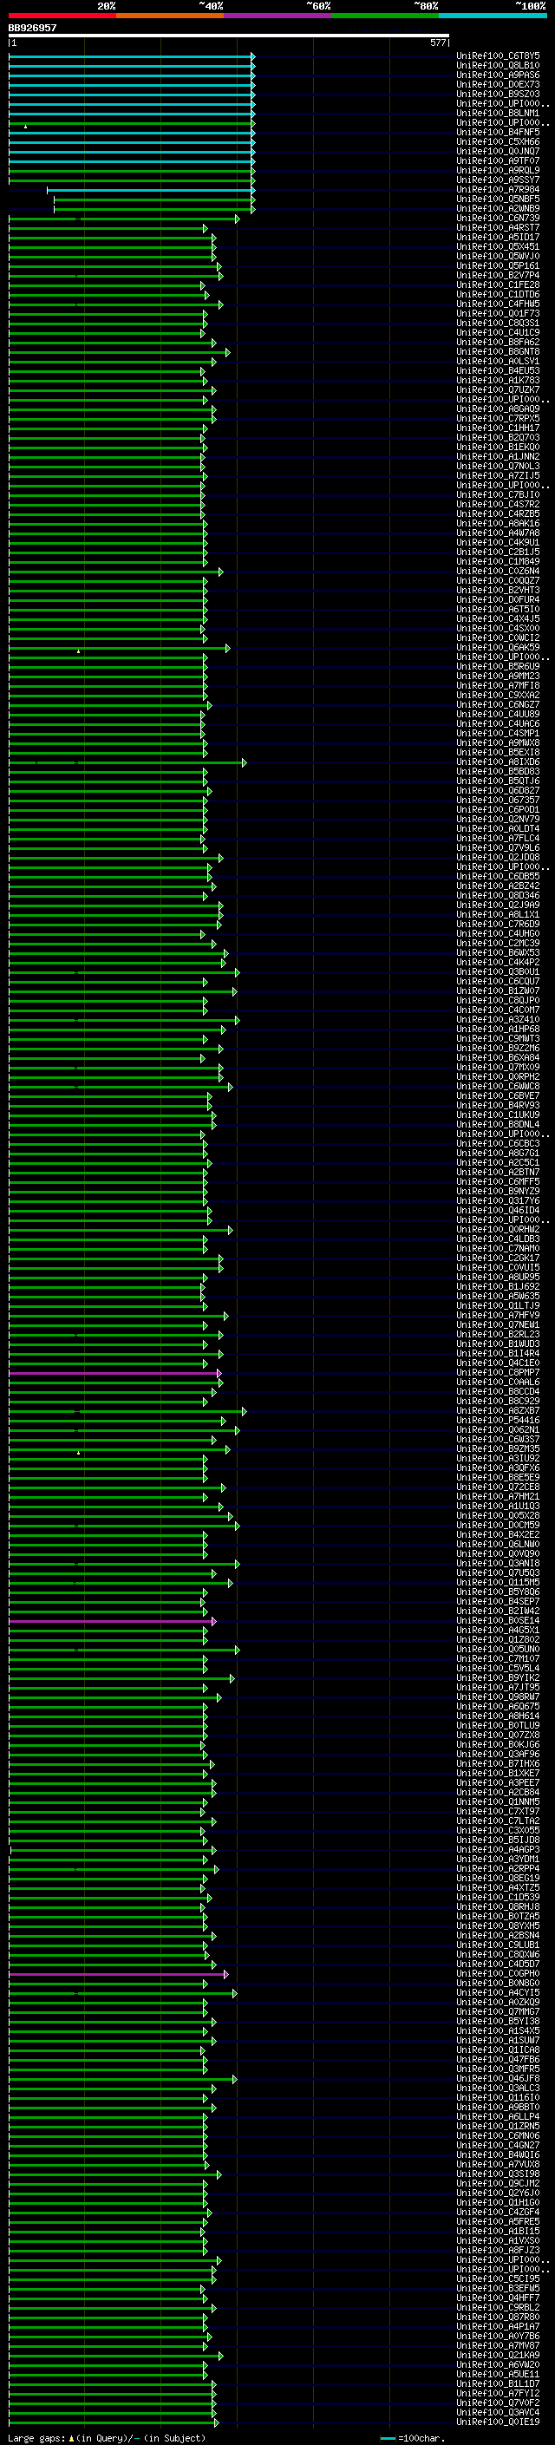Select the label UniRef100_A0LSV1

pyautogui.click(x=498, y=361)
